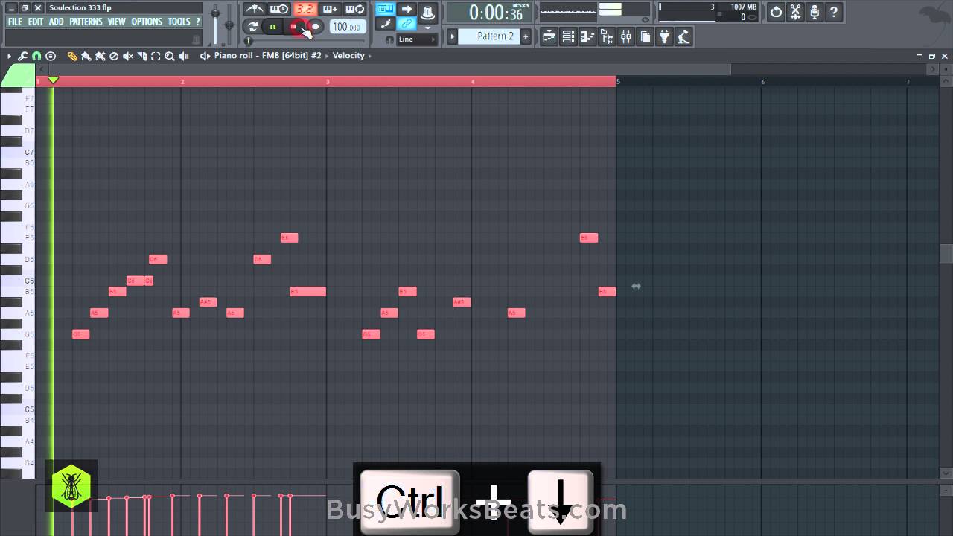Click the C7 piano key
The image size is (953, 536).
18,152
